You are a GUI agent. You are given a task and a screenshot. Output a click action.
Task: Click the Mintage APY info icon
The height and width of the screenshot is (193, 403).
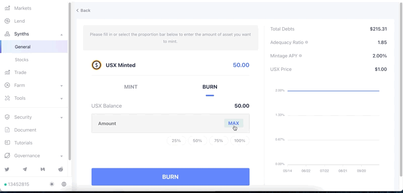300,56
